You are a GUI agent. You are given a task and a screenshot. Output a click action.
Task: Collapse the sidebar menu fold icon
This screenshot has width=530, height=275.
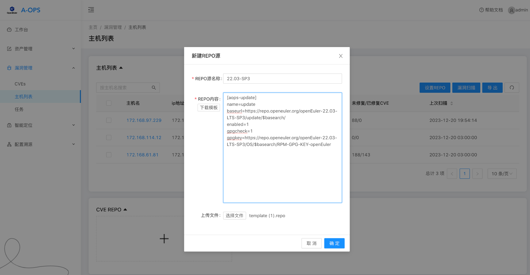point(91,10)
